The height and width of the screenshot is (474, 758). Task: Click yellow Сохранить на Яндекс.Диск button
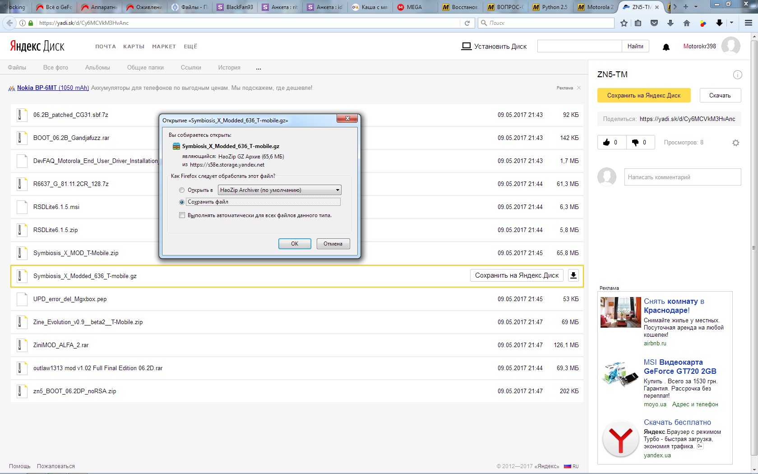point(644,95)
